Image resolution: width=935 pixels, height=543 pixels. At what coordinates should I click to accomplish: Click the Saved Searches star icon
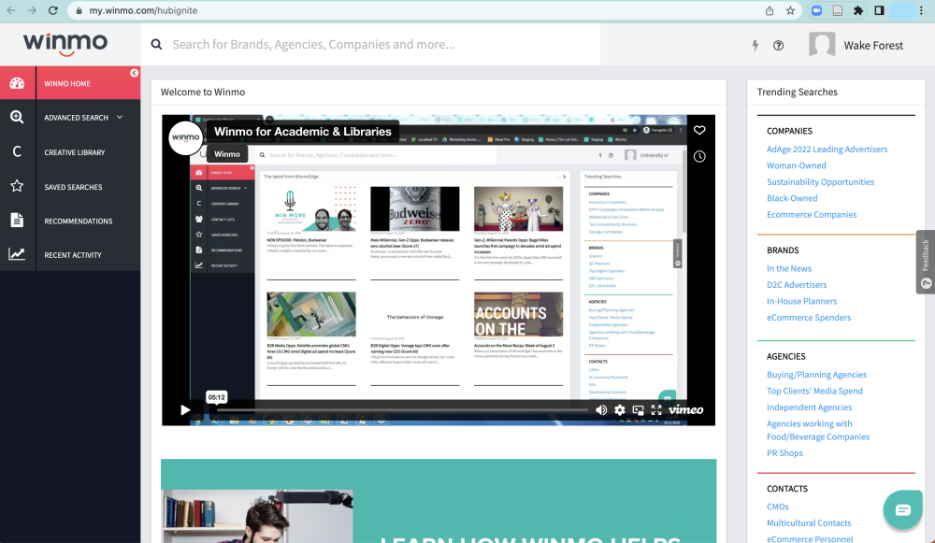point(17,186)
